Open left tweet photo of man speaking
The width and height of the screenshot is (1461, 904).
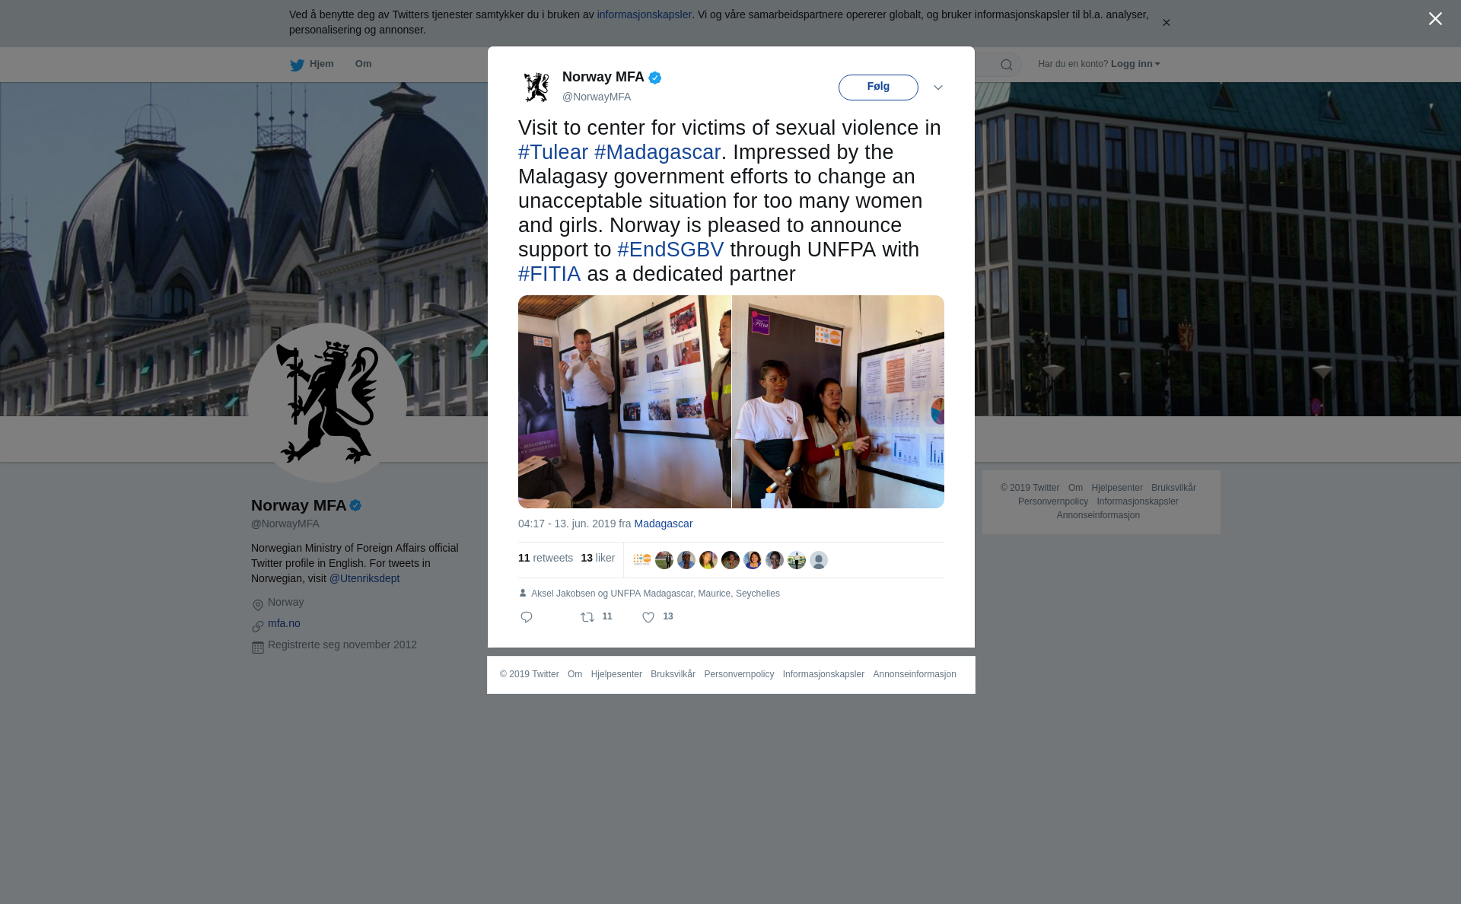[x=624, y=402]
